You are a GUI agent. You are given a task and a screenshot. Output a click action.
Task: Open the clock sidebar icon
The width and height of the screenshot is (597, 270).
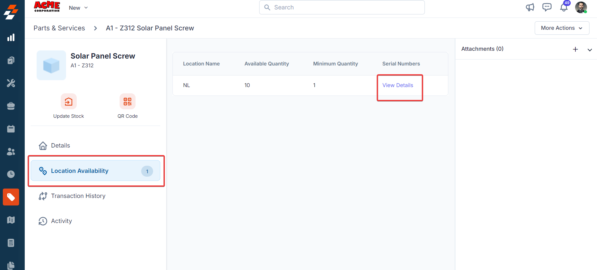tap(11, 174)
